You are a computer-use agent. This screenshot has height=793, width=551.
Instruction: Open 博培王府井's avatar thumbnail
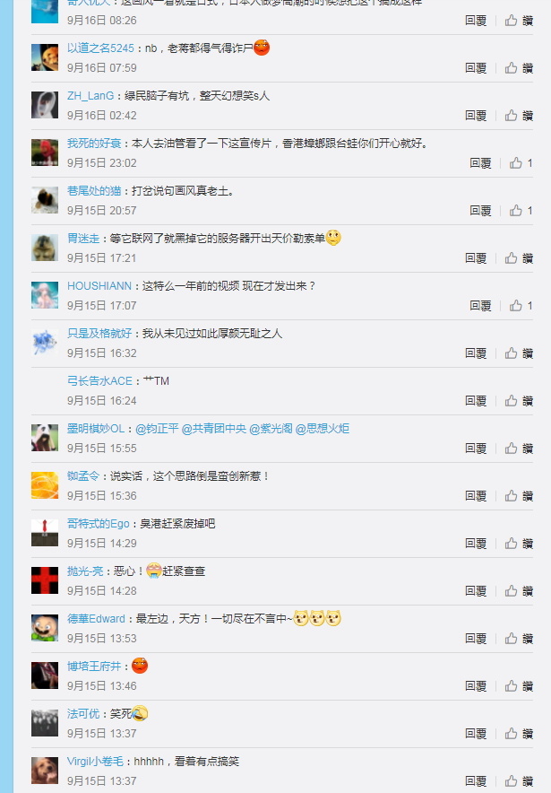[45, 675]
